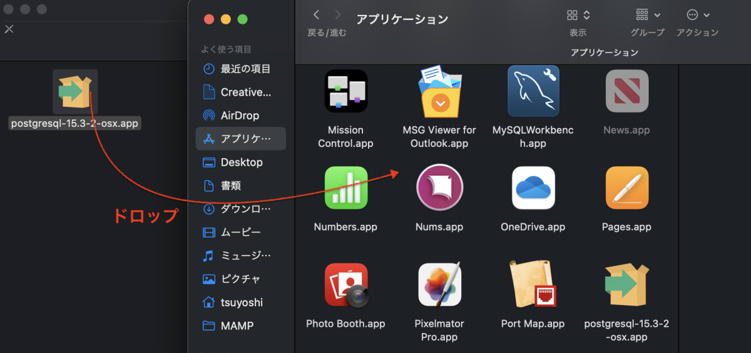Select the Pages.app icon
This screenshot has width=751, height=353.
click(626, 188)
